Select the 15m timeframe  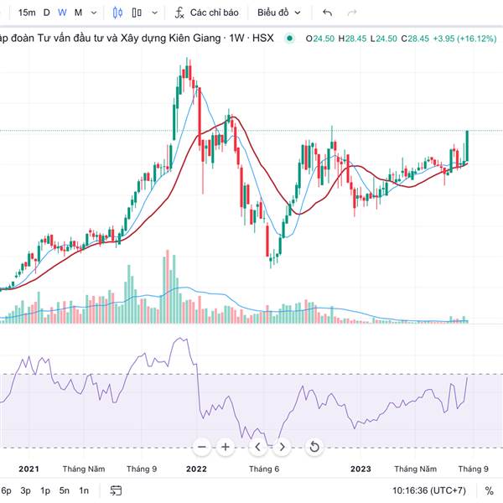(27, 13)
